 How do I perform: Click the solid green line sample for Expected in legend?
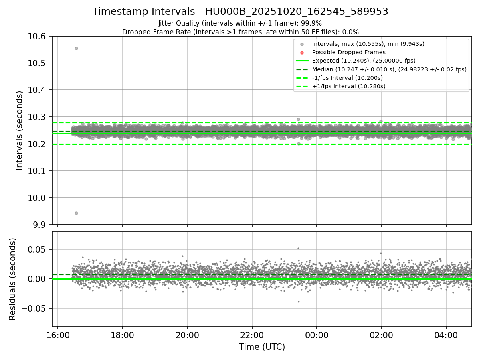click(x=302, y=61)
